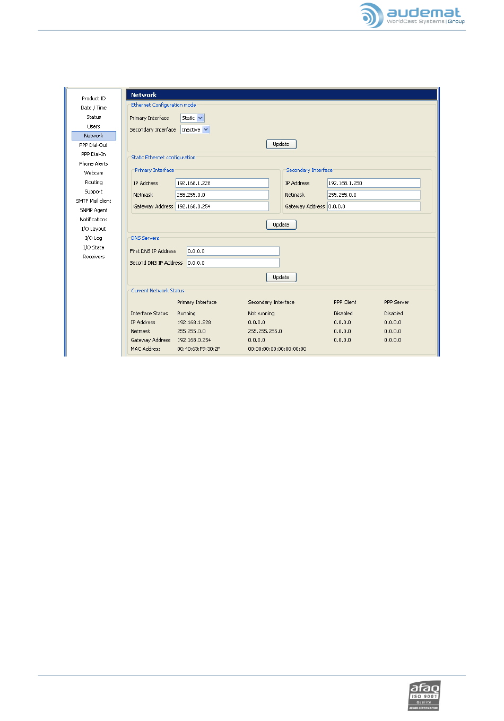Go to Date / Time settings
The height and width of the screenshot is (721, 504).
[93, 108]
